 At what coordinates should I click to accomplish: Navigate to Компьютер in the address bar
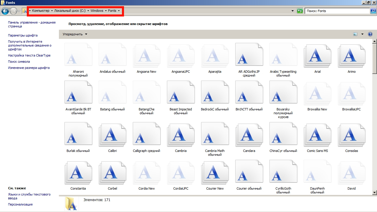pos(41,11)
